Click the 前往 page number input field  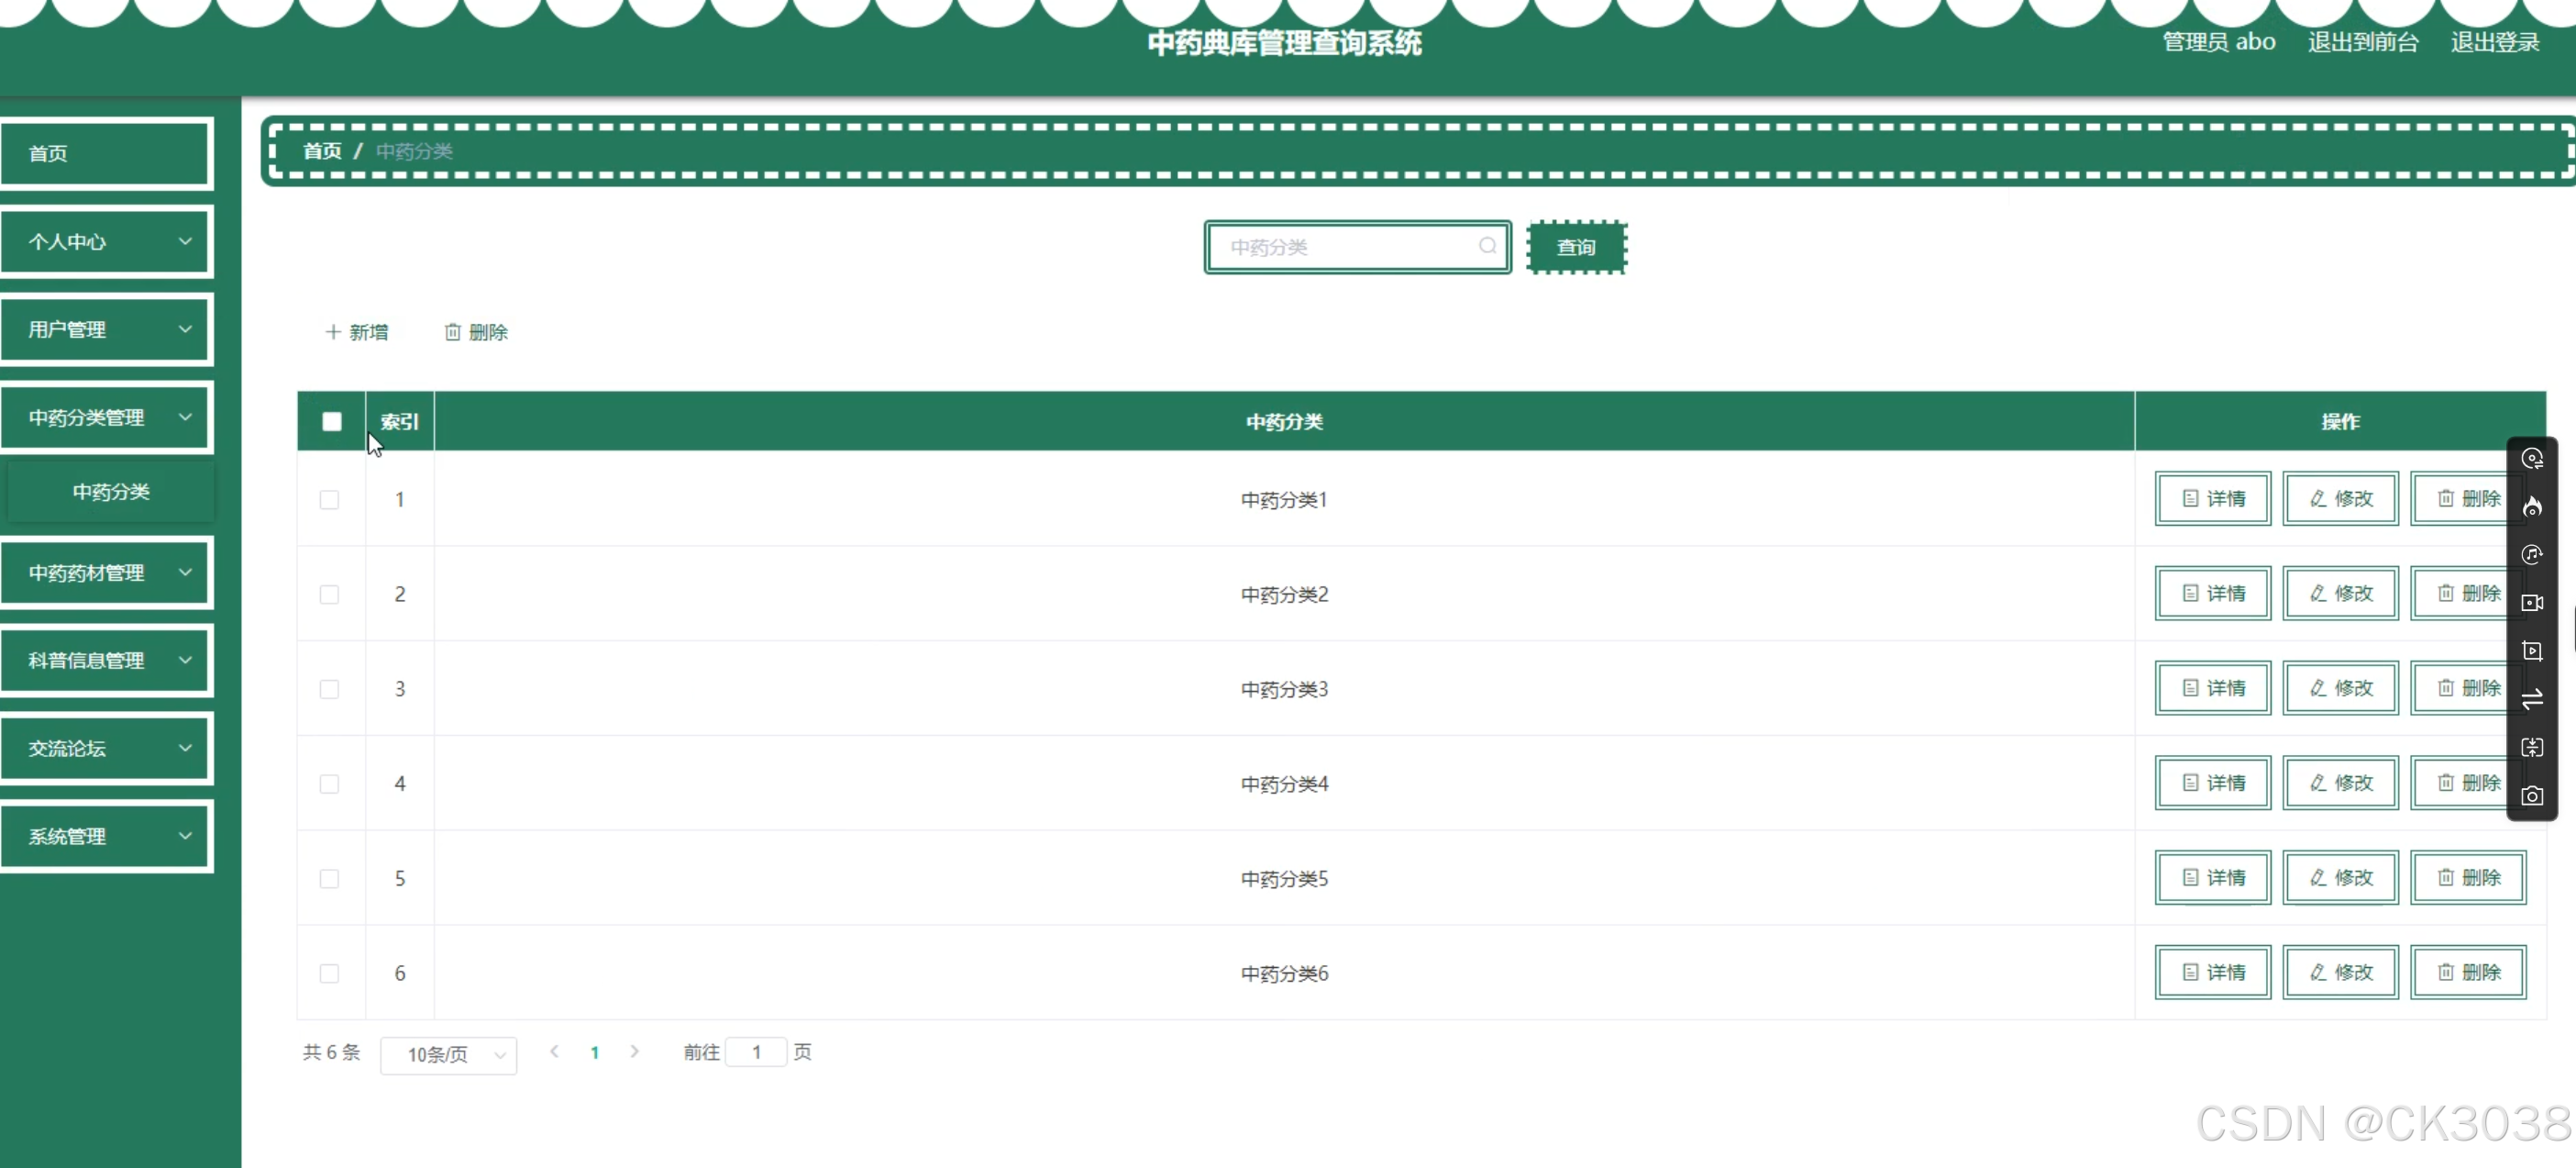click(x=756, y=1051)
